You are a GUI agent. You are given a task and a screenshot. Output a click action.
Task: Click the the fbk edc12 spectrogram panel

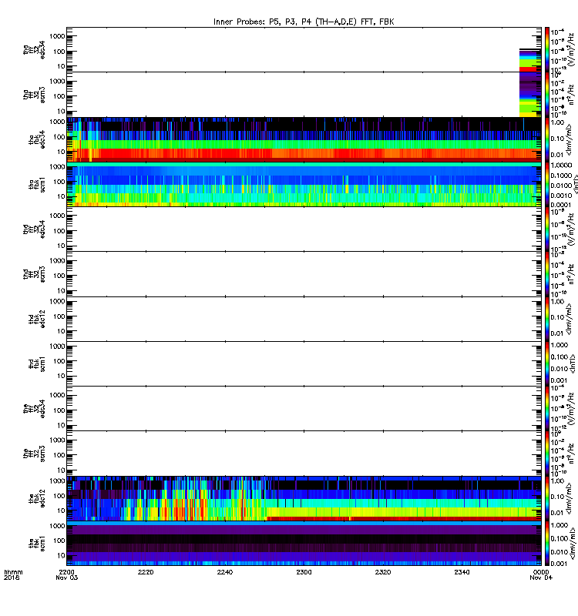click(304, 498)
